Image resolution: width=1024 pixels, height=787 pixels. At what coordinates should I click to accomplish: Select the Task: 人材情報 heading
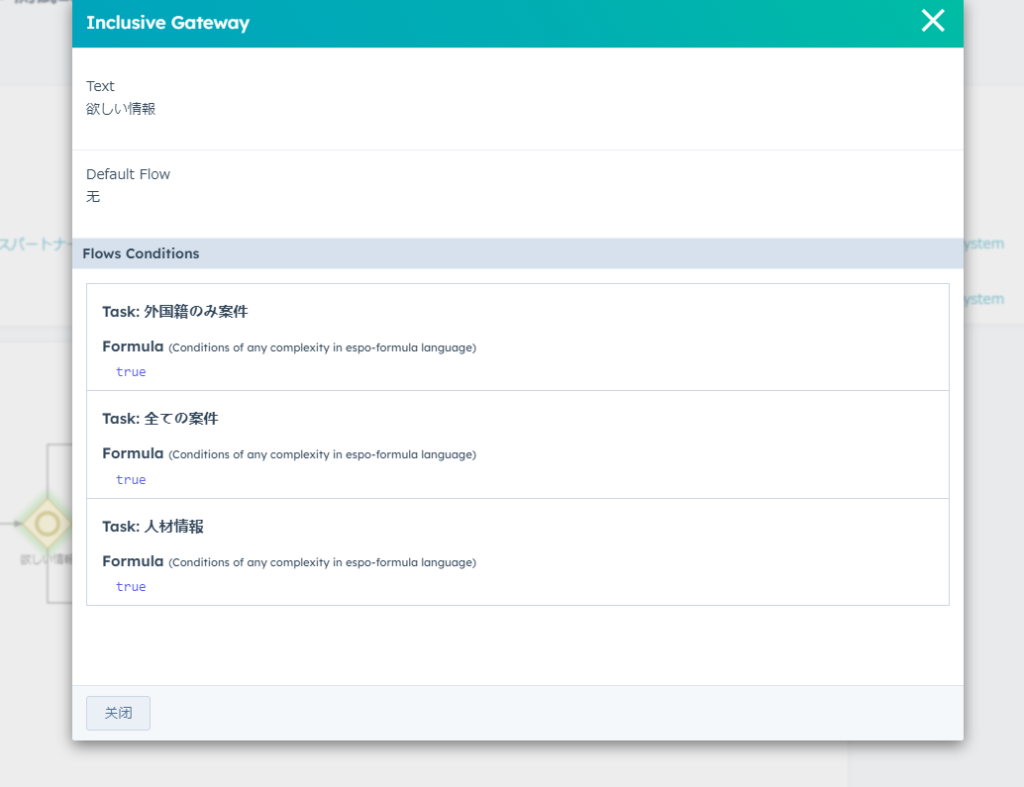click(153, 527)
